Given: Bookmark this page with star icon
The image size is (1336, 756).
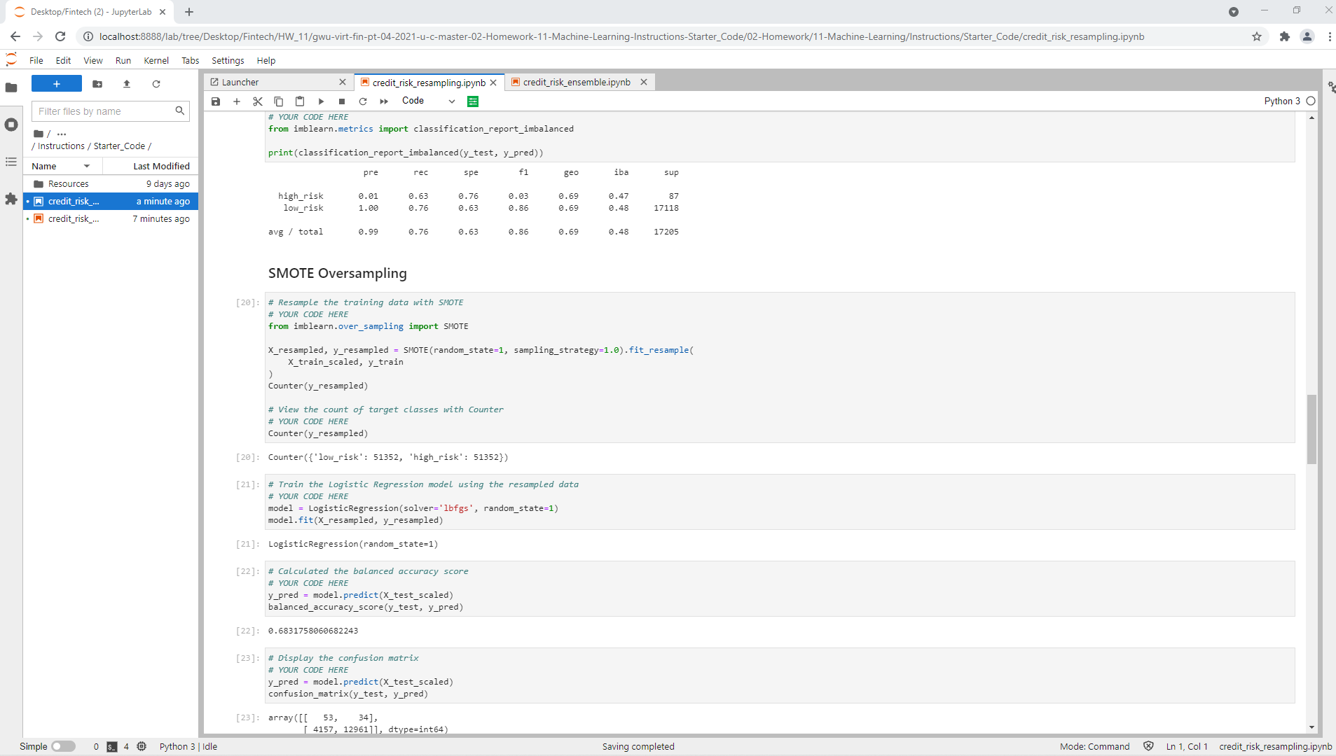Looking at the screenshot, I should 1257,36.
